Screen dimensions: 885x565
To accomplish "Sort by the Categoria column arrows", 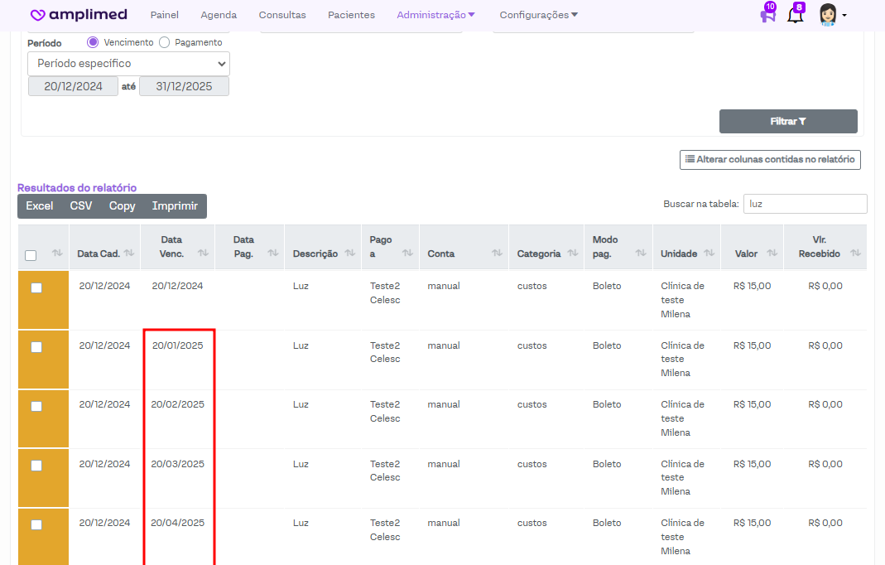I will pos(572,254).
